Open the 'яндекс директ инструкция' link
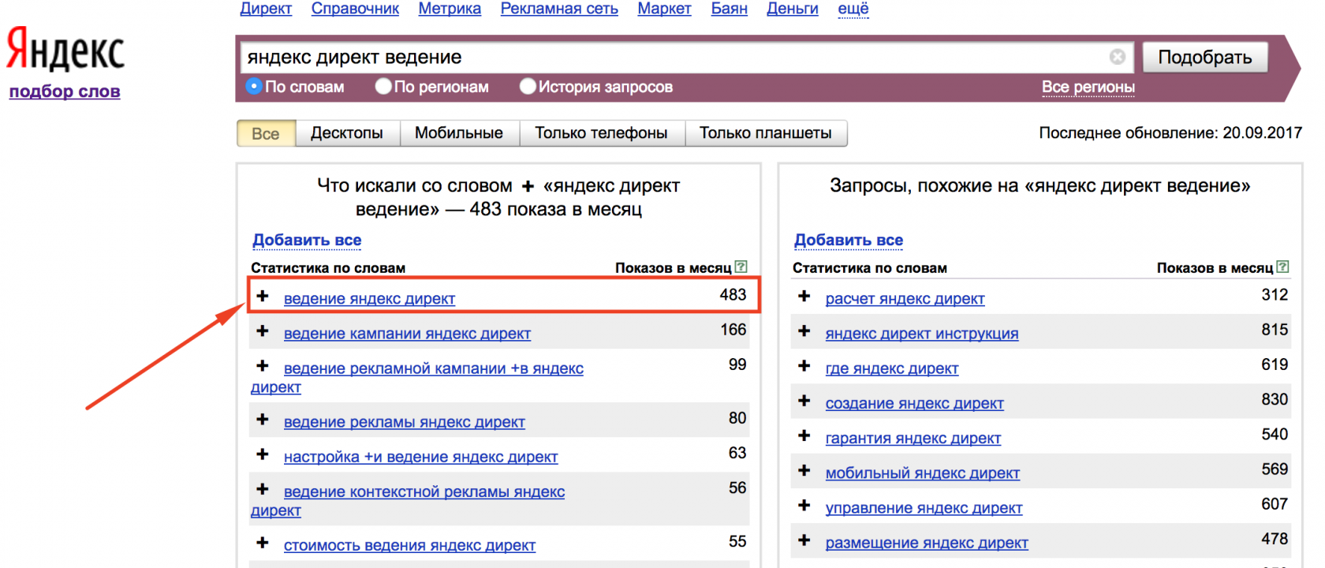 coord(922,333)
